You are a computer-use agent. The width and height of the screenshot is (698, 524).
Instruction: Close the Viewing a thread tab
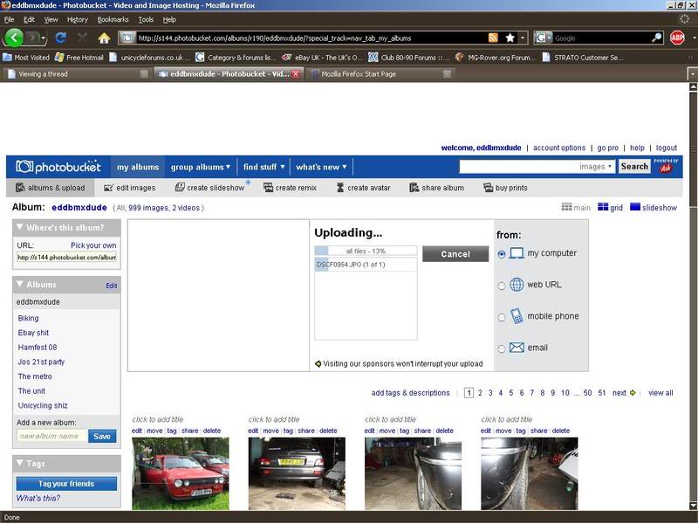[x=144, y=74]
